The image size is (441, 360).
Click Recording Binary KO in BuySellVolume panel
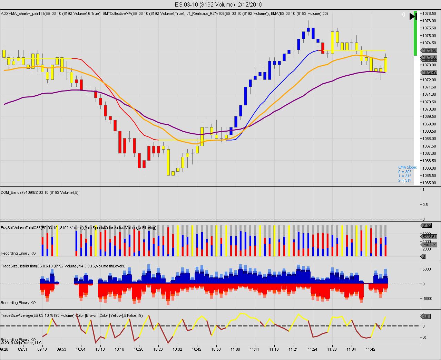18,253
